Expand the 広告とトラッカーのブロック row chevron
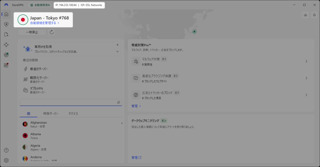320x167 pixels. click(x=306, y=95)
